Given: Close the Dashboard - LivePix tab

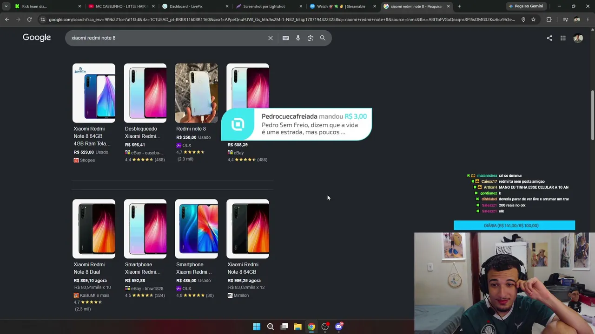Looking at the screenshot, I should tap(227, 6).
